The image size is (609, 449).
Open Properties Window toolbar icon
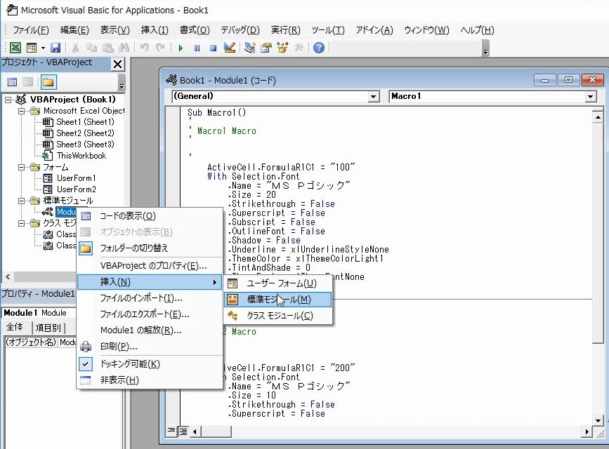click(266, 48)
